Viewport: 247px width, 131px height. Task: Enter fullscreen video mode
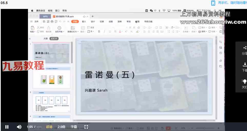(86, 127)
